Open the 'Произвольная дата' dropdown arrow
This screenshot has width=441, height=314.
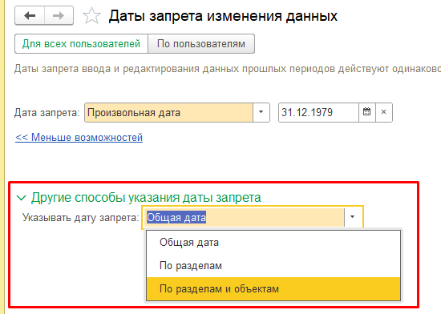click(261, 112)
